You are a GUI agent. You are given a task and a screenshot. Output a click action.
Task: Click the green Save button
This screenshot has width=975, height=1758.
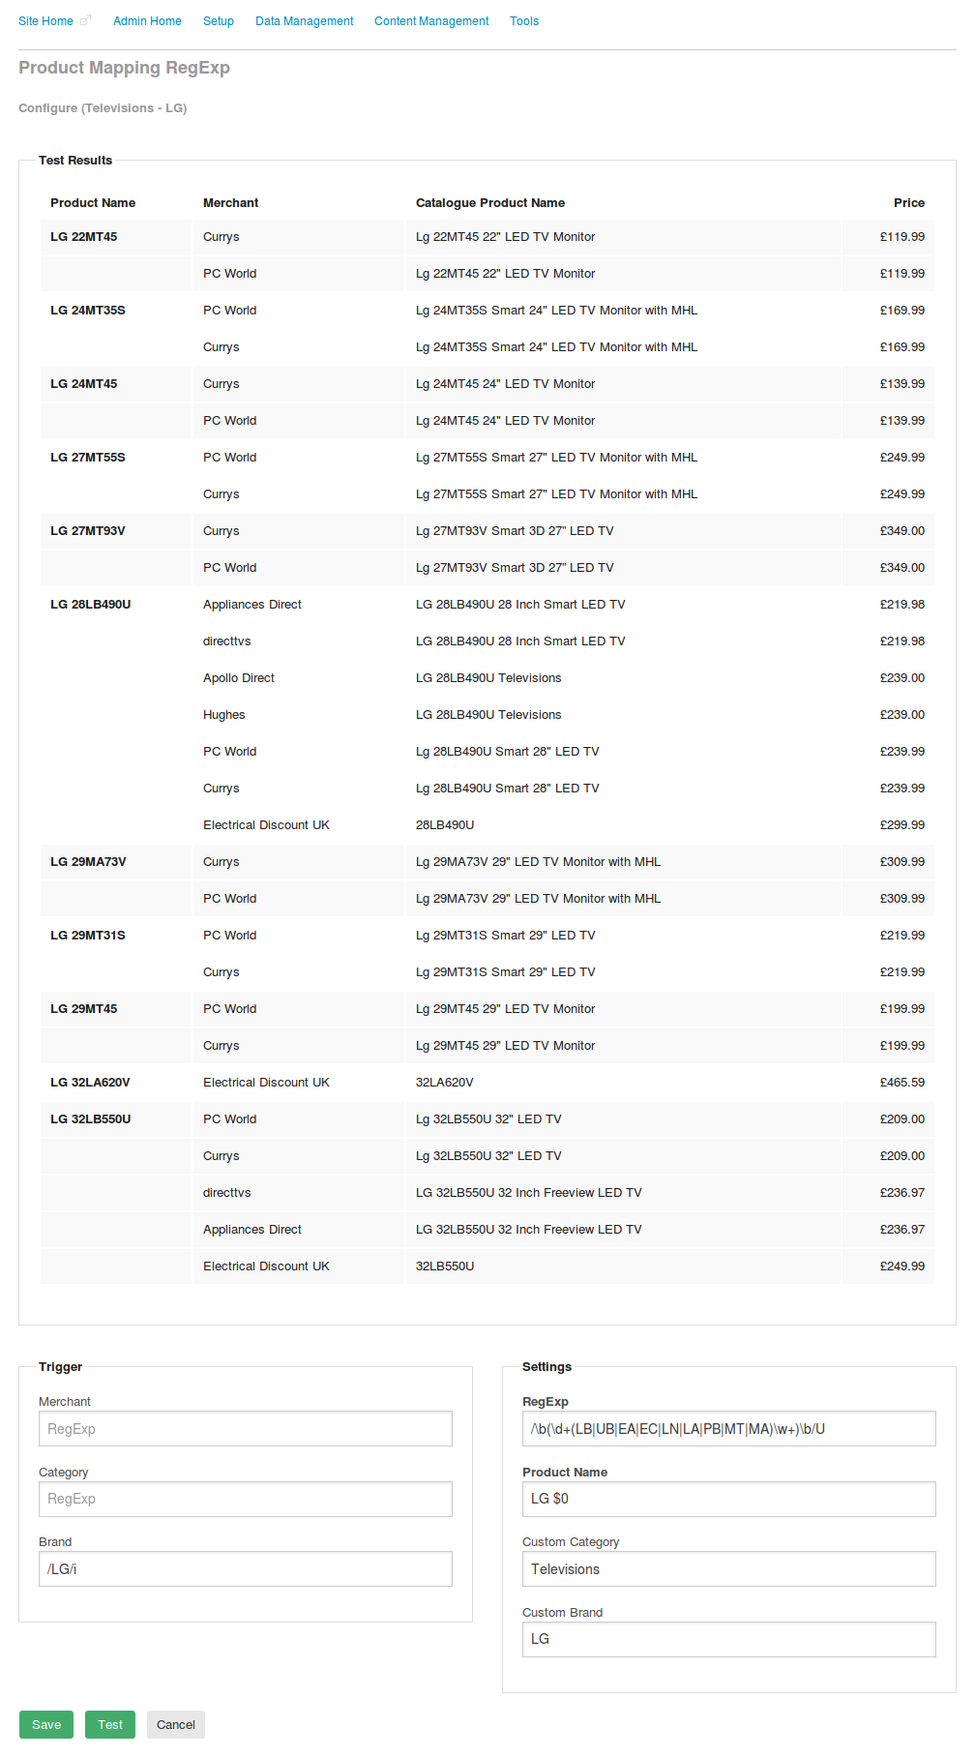46,1724
